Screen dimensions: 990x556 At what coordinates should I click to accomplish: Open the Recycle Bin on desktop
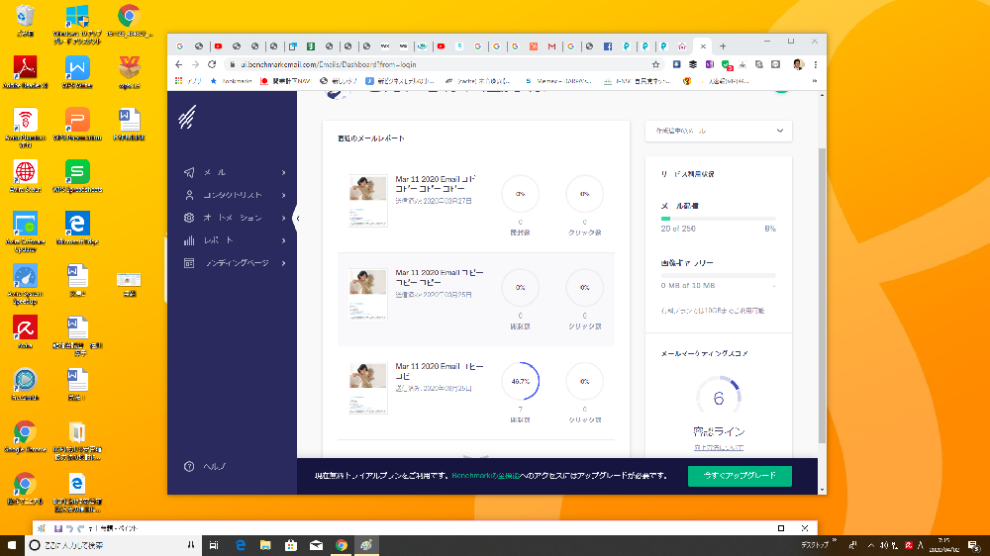[26, 20]
